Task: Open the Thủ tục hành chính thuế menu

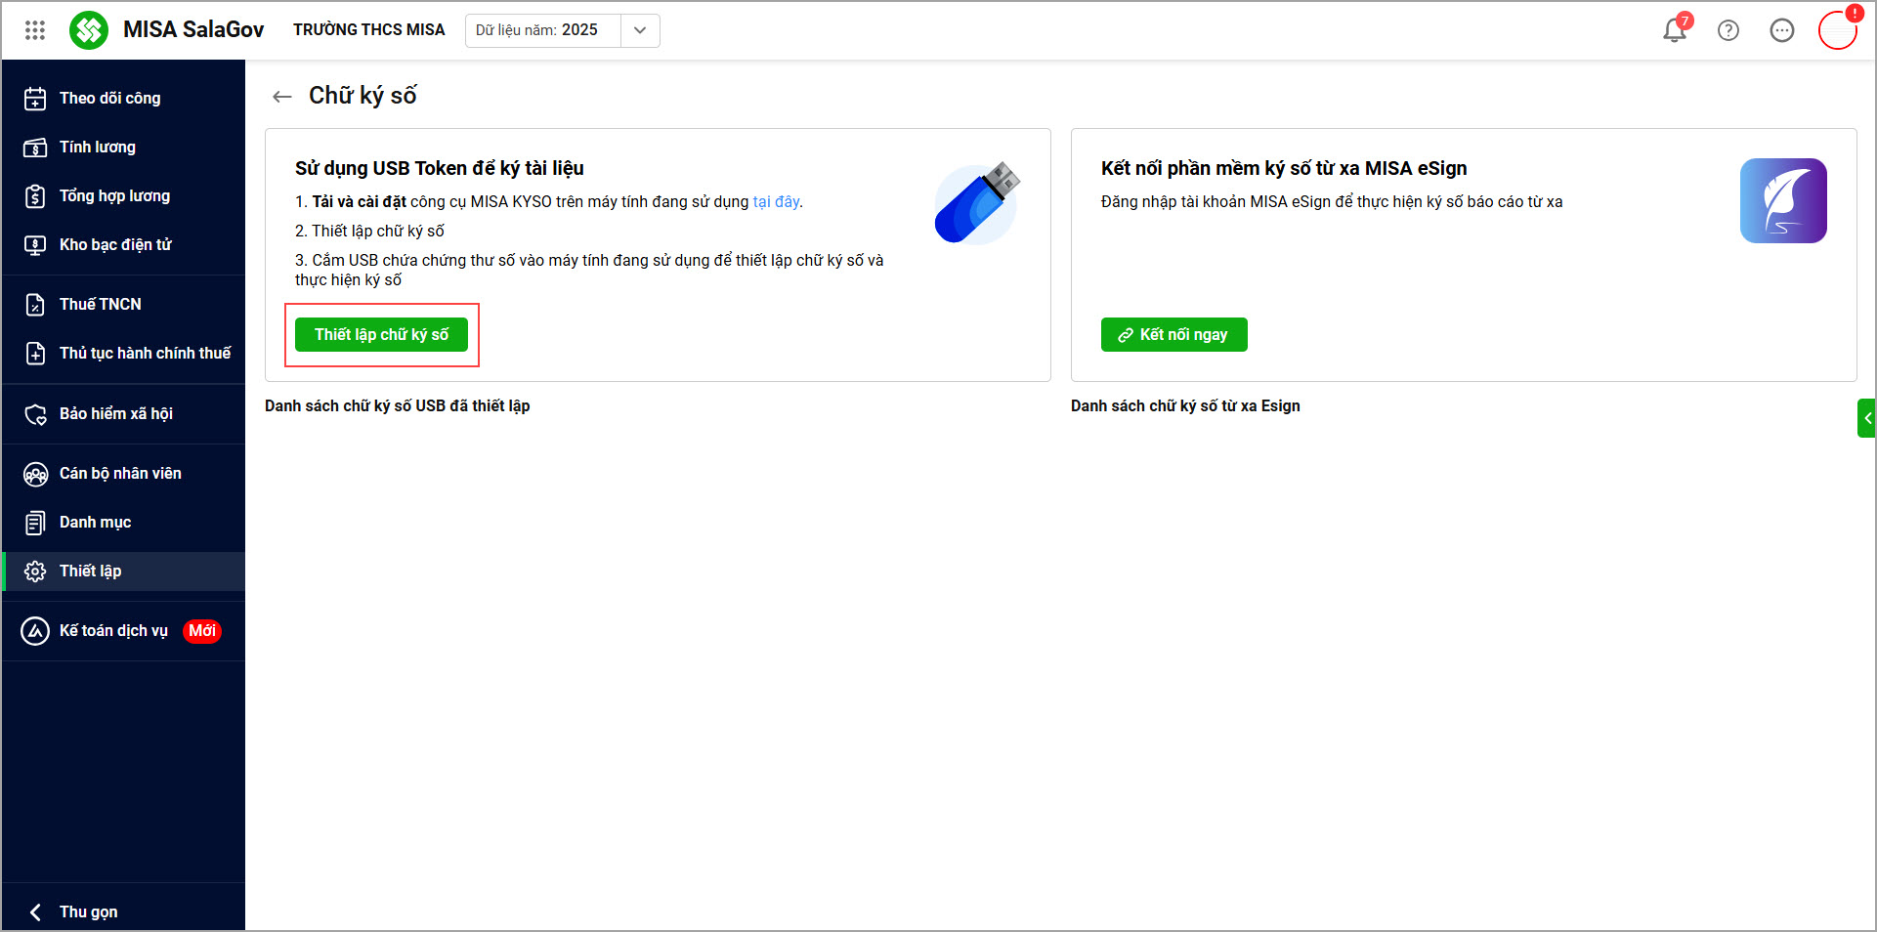Action: [x=123, y=353]
